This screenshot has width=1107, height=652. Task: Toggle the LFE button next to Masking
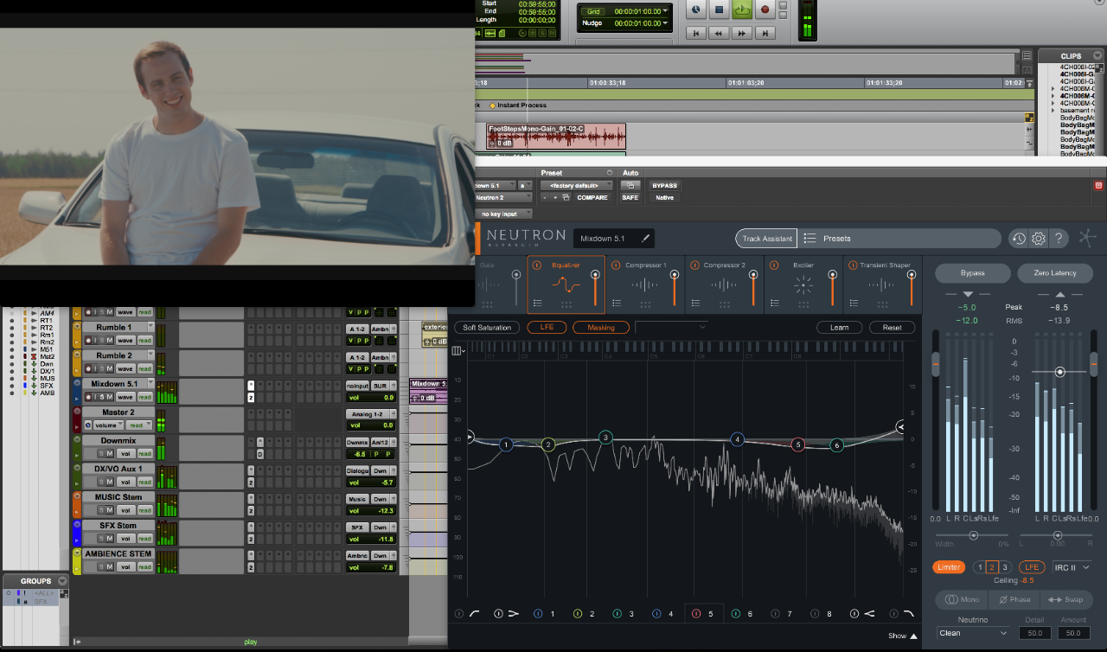(x=546, y=328)
